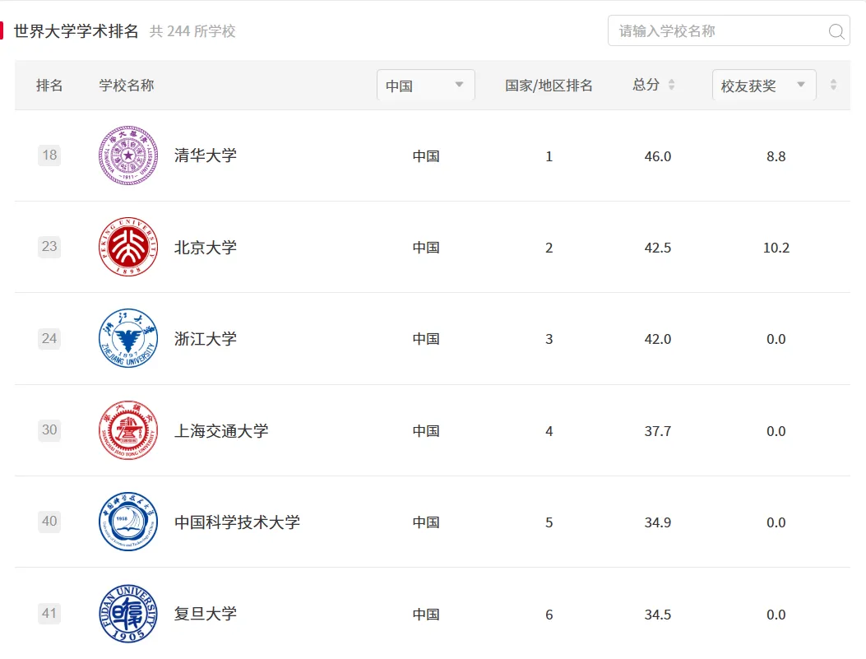Open the 校友获奖 indicator dropdown

pos(763,85)
